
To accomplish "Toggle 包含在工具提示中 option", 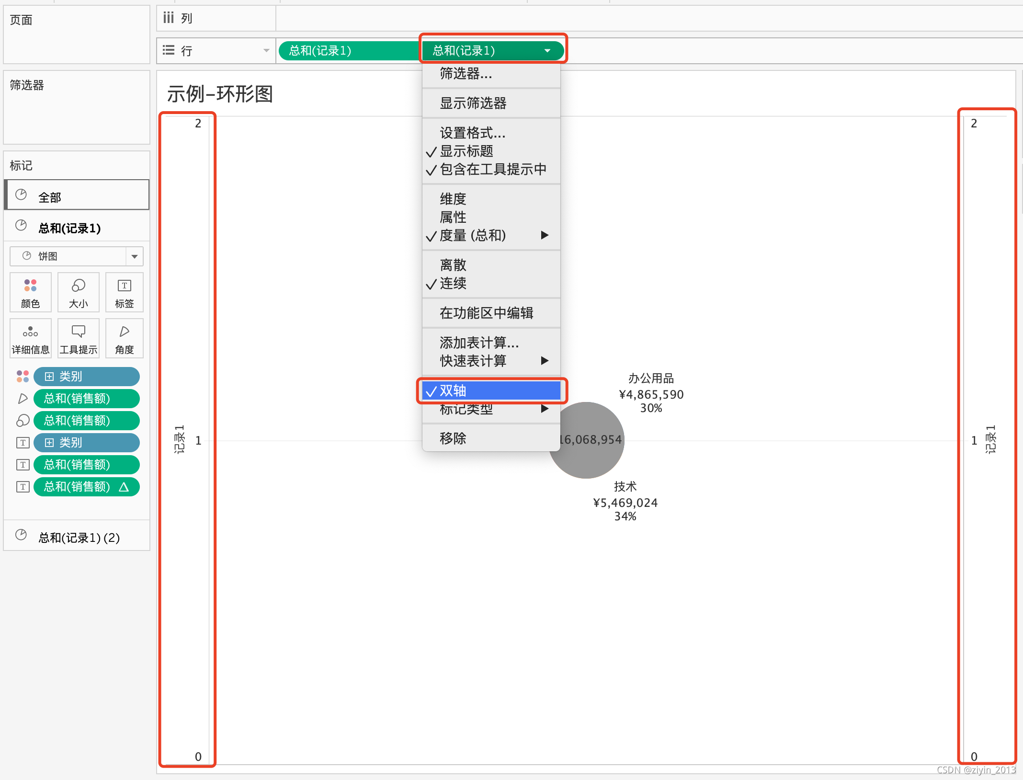I will click(x=492, y=170).
